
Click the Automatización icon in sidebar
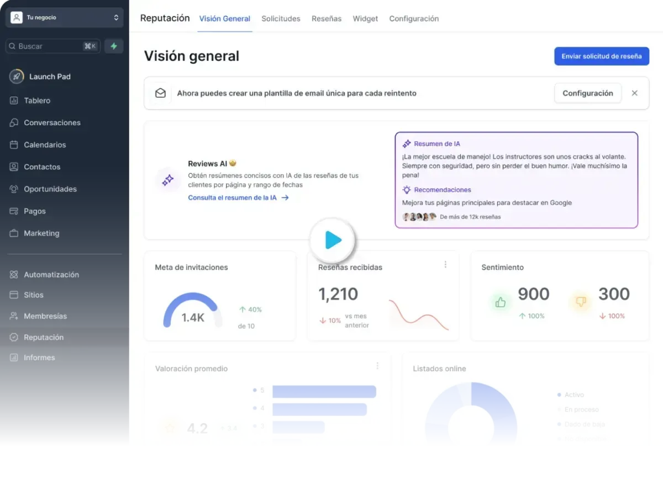[x=14, y=274]
